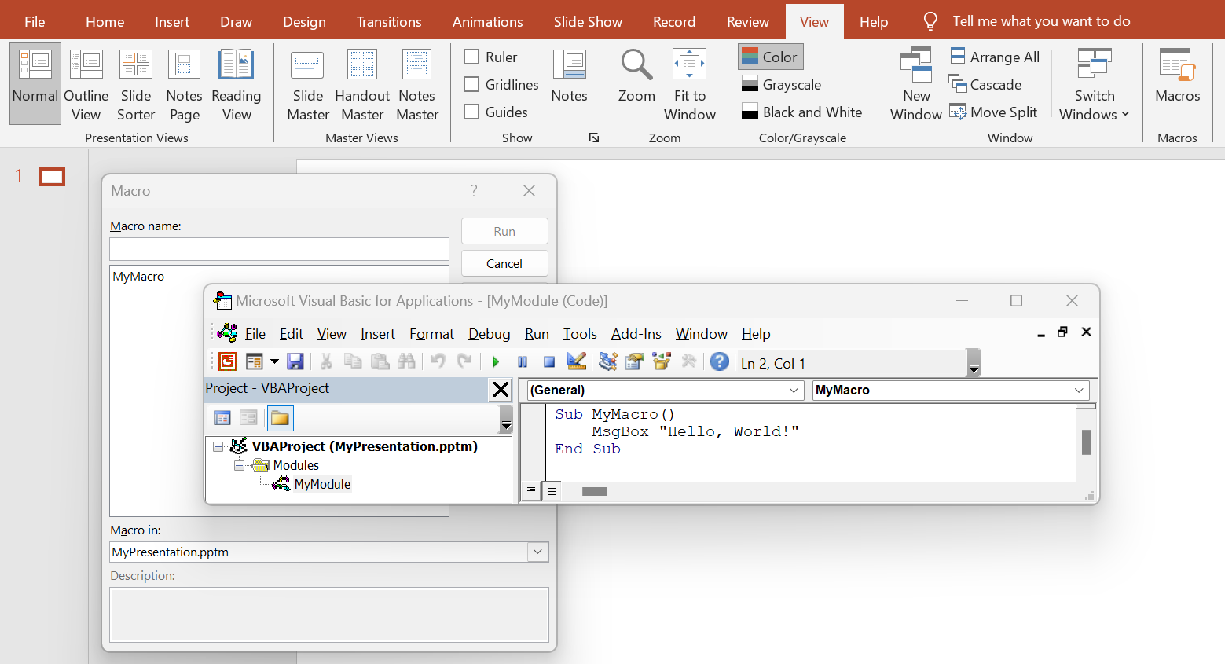Switch to Full Module View in code window
Image resolution: width=1225 pixels, height=664 pixels.
click(x=552, y=491)
